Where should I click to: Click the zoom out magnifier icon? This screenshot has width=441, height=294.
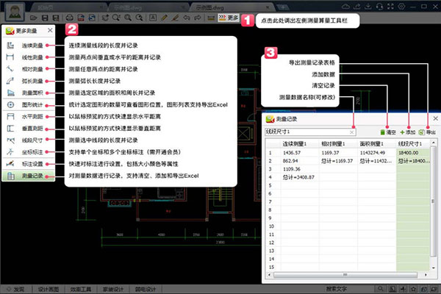[139, 18]
